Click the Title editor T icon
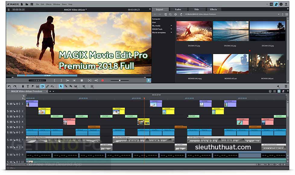This screenshot has height=175, width=295. (28, 86)
